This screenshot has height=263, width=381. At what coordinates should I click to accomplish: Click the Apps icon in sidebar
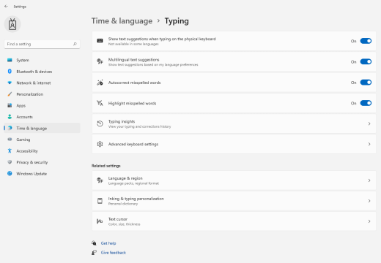pos(10,105)
